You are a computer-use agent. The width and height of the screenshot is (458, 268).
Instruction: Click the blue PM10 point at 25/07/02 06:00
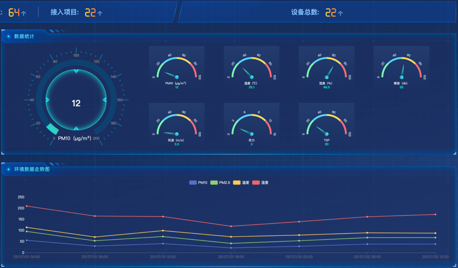(367, 244)
